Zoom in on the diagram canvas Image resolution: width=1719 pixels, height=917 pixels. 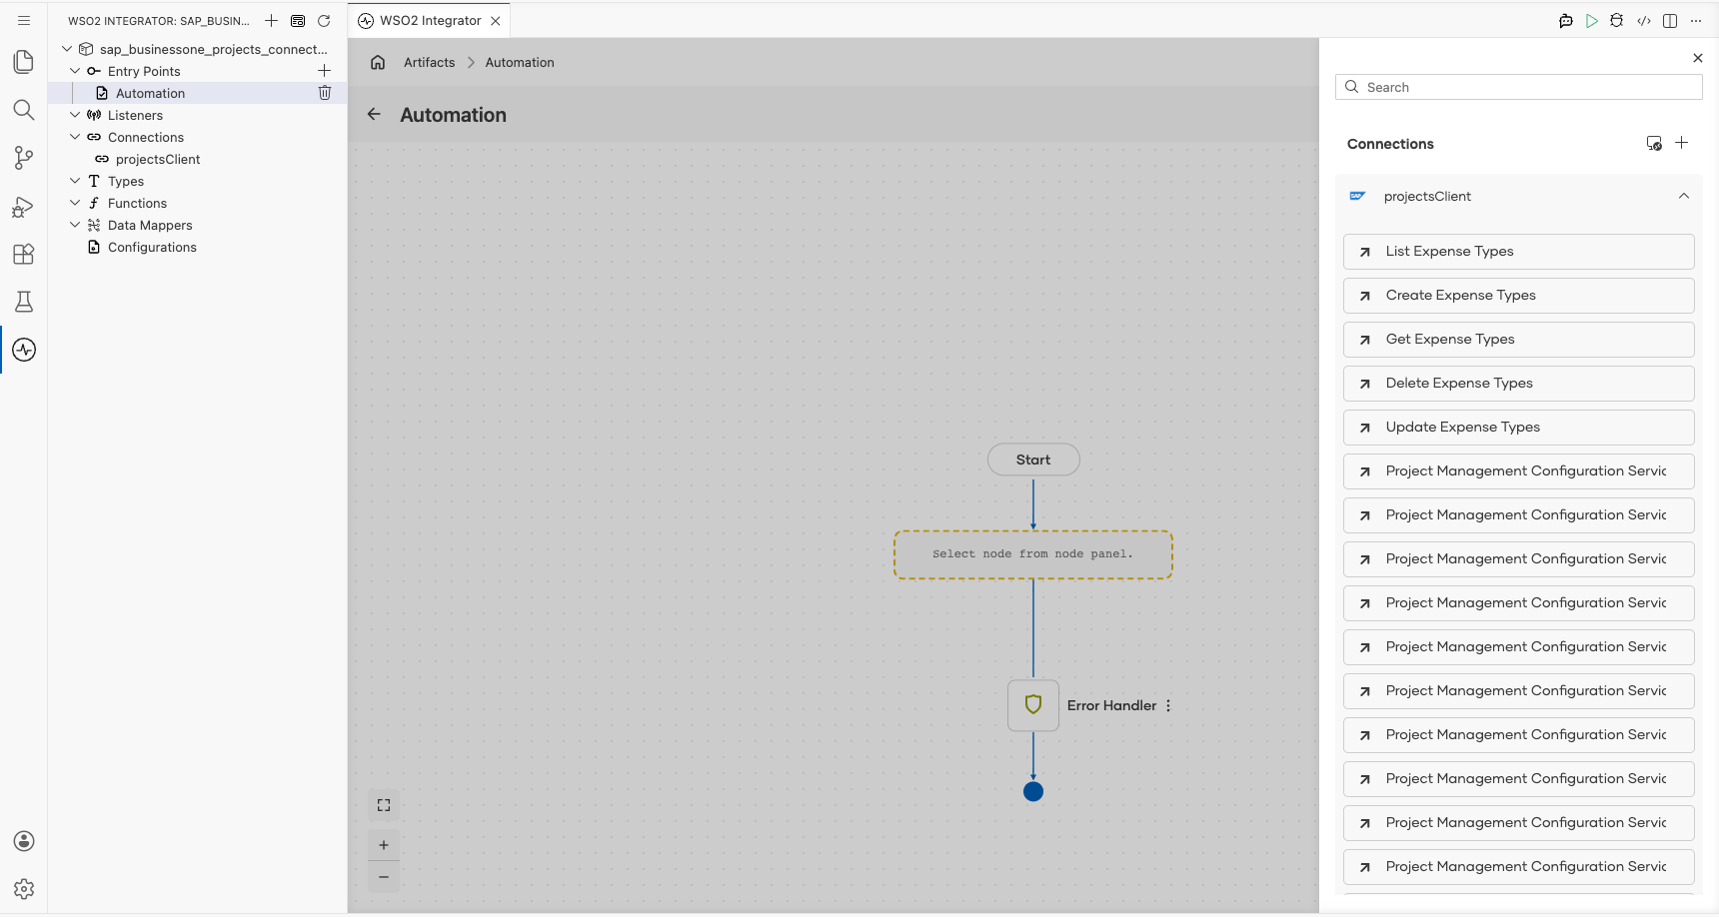click(384, 845)
